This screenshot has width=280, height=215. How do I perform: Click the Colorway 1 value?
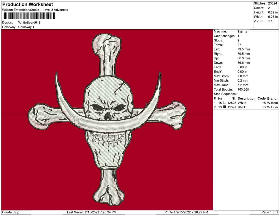point(26,27)
